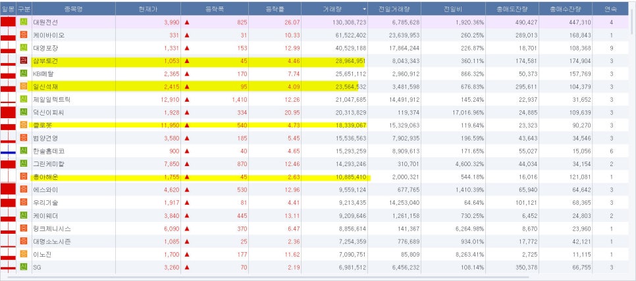
Task: Click the orange 증 badge beside 케이바이오
Action: [24, 35]
